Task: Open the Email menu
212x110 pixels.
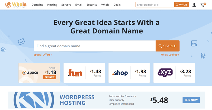Action: [x=79, y=5]
